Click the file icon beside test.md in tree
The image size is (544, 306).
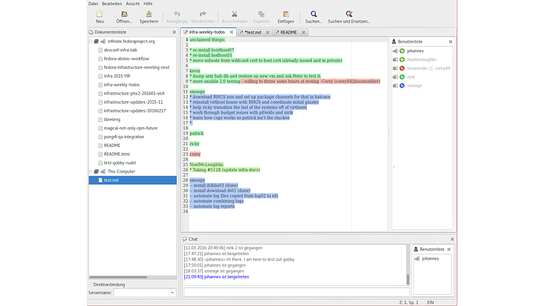pyautogui.click(x=100, y=180)
